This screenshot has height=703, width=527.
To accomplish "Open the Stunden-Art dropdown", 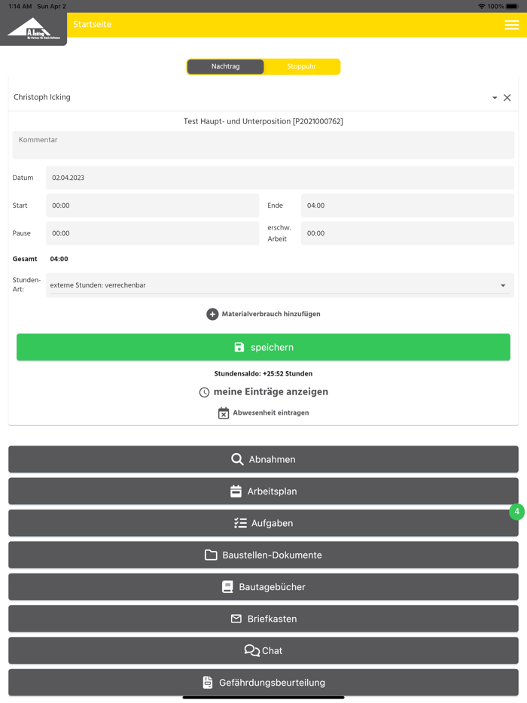I will (280, 285).
